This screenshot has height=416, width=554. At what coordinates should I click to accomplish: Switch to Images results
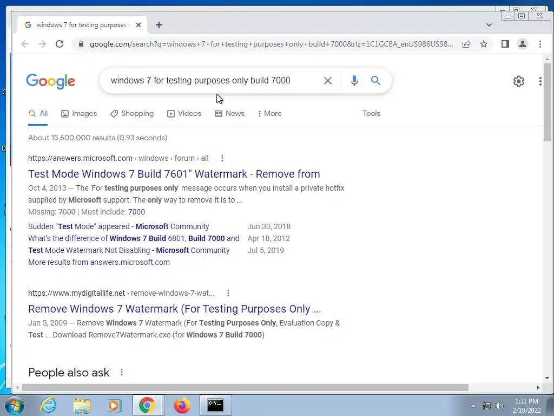pyautogui.click(x=79, y=114)
